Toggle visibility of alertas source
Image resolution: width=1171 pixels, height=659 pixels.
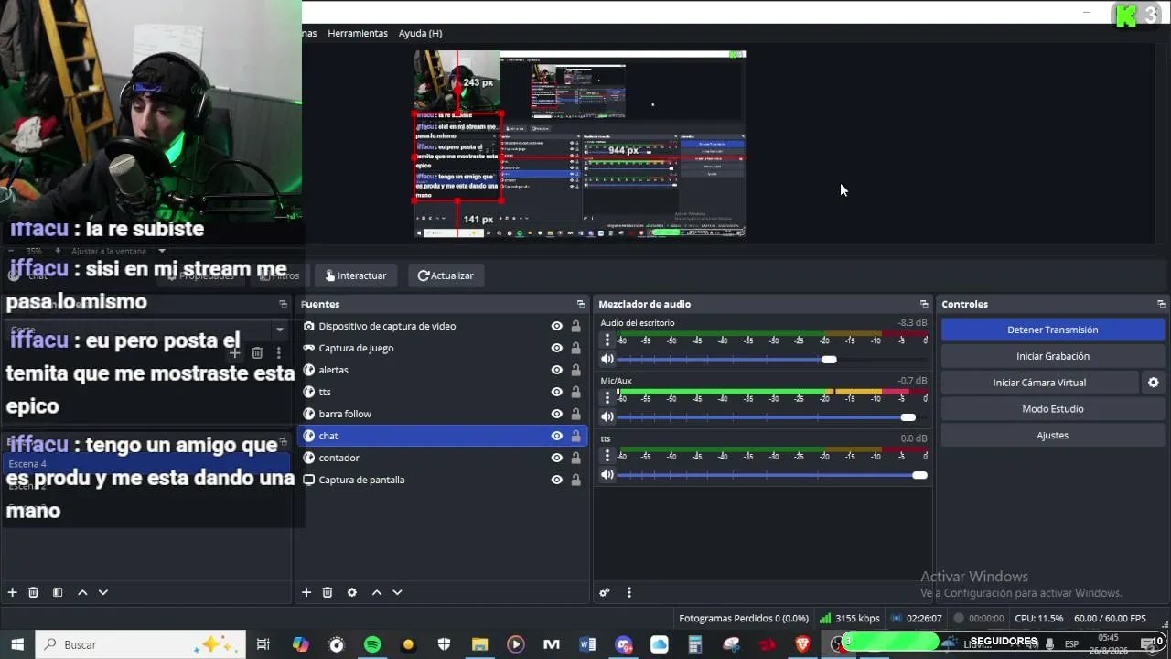pyautogui.click(x=556, y=370)
